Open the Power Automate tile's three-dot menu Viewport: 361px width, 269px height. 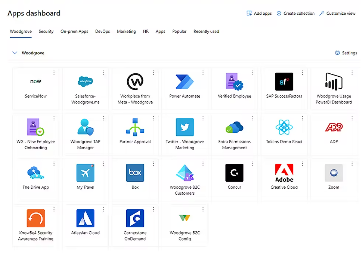tap(203, 73)
